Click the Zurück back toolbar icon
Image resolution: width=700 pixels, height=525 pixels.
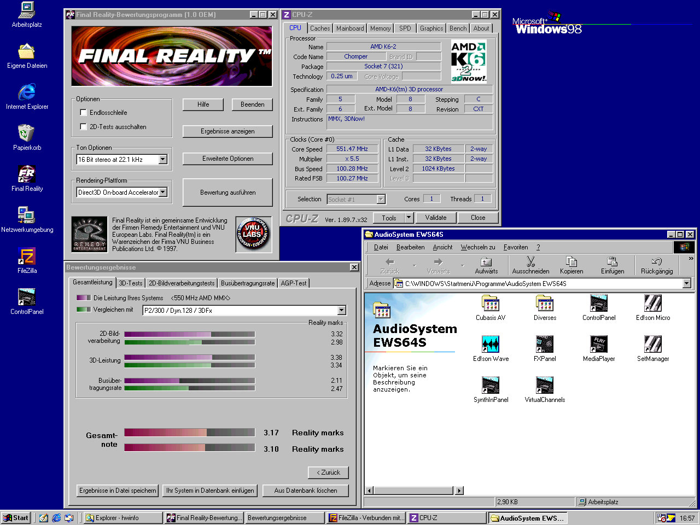click(390, 262)
